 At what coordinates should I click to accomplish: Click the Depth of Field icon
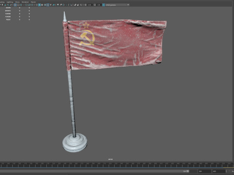coord(66,5)
